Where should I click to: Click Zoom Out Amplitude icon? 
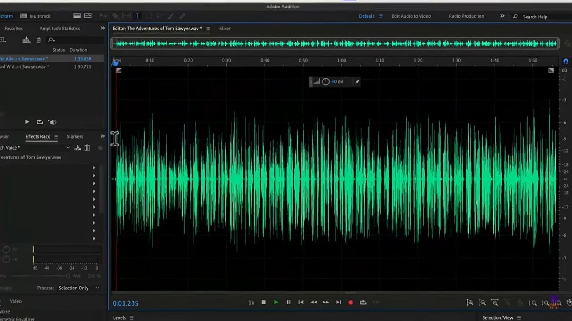(x=482, y=303)
